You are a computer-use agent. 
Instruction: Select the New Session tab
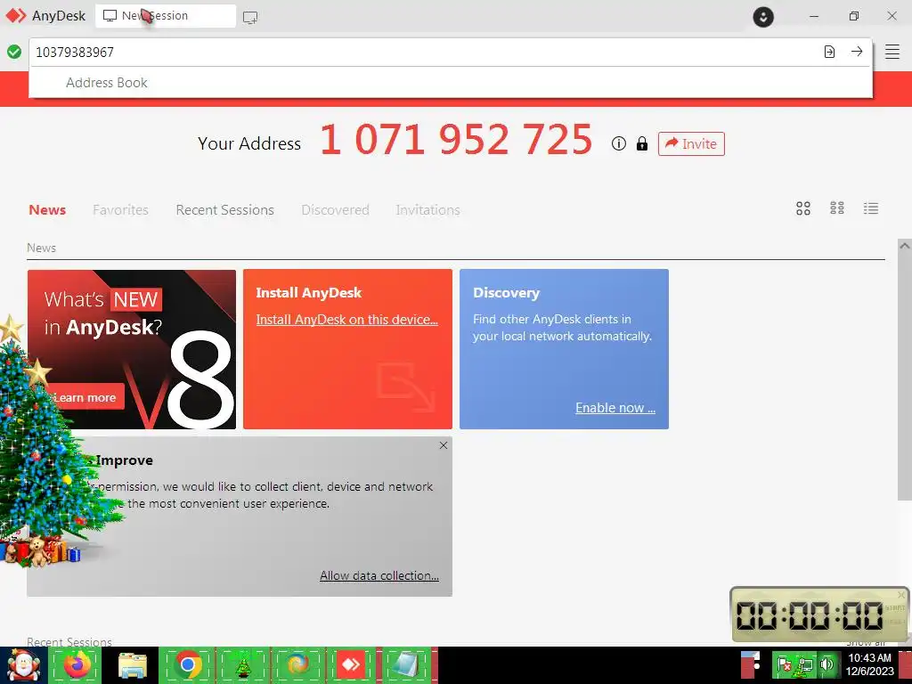pos(165,16)
